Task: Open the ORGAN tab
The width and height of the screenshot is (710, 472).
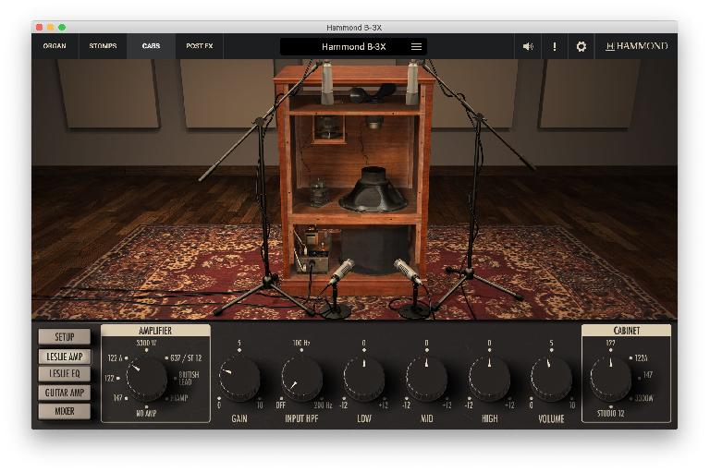Action: 55,46
